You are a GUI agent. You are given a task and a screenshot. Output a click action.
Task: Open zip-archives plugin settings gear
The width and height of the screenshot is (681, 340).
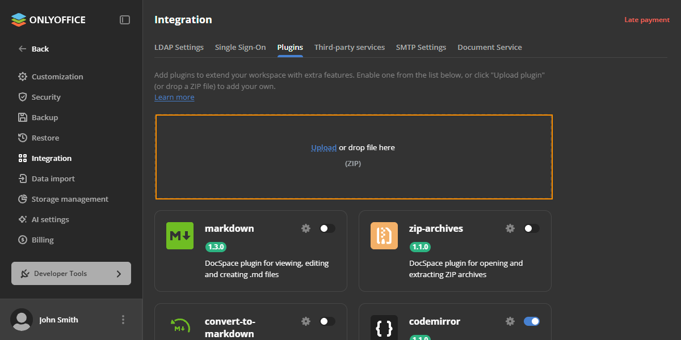pyautogui.click(x=510, y=228)
